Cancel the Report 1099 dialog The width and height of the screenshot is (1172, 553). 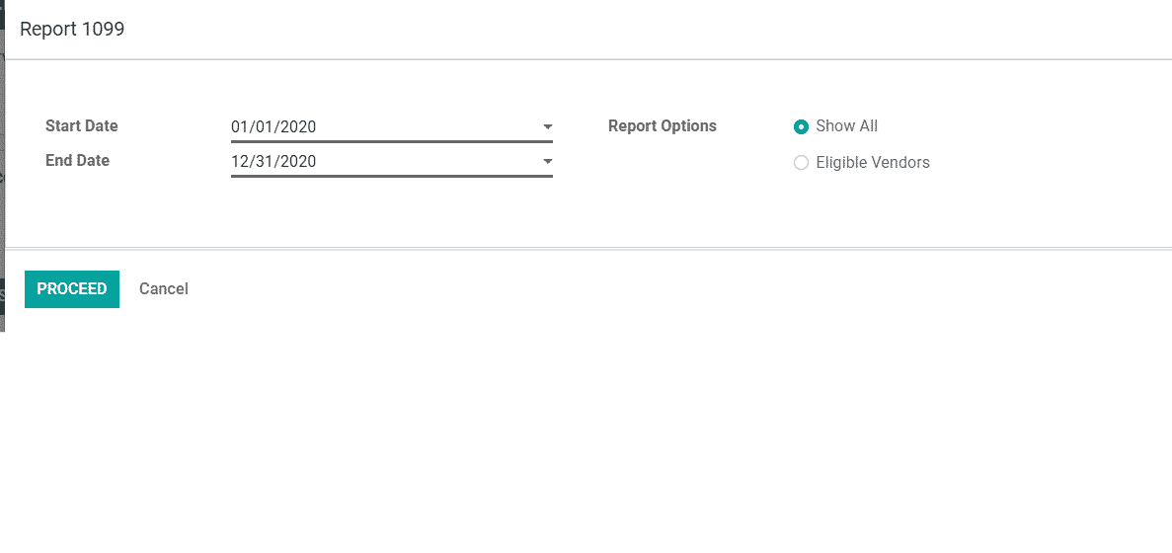click(164, 289)
